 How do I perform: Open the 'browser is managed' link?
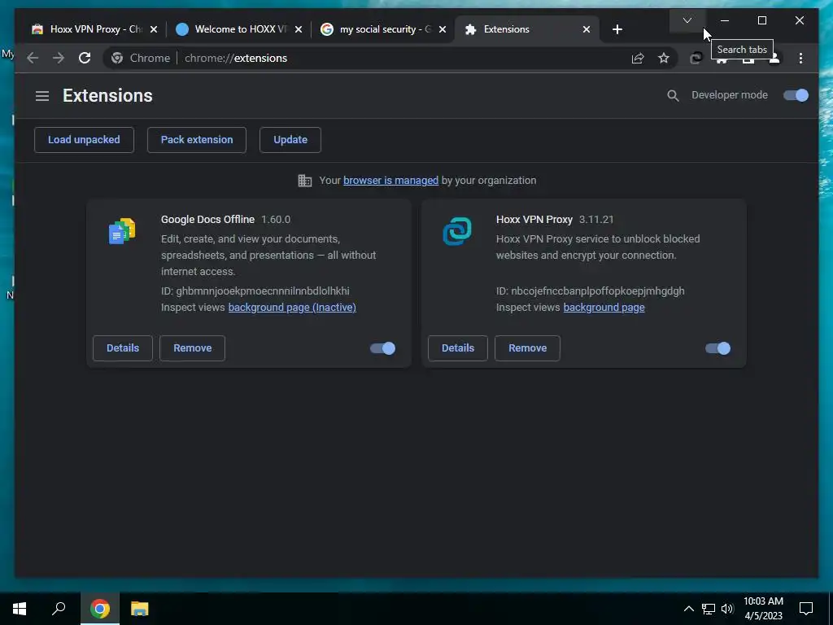coord(390,181)
